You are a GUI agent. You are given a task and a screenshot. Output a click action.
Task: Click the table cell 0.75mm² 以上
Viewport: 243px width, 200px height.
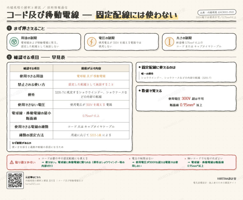tap(91, 116)
